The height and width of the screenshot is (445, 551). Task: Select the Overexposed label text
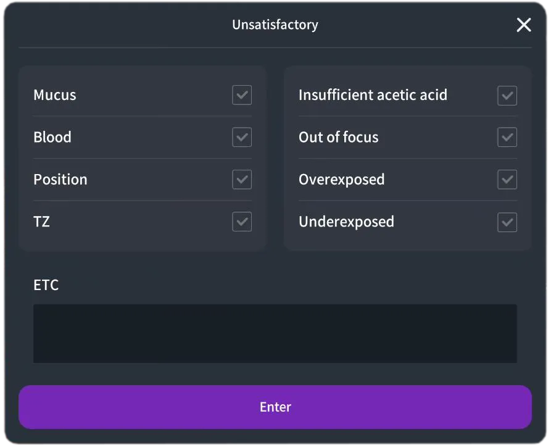[x=341, y=180]
